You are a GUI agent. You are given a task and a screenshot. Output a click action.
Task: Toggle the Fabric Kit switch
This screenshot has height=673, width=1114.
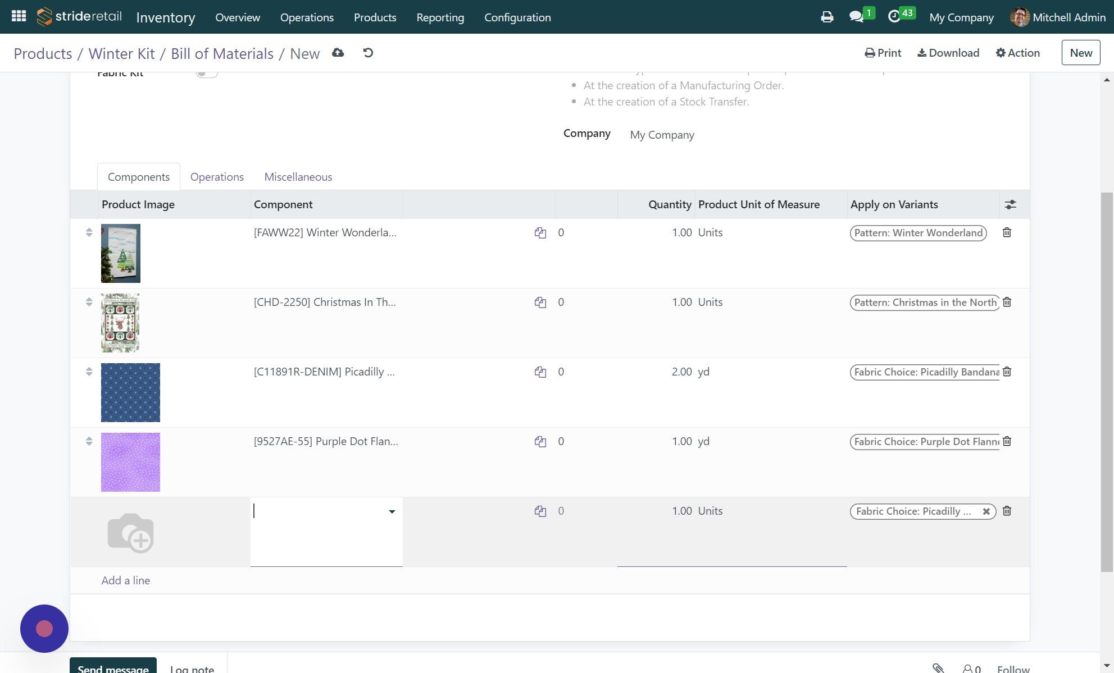pyautogui.click(x=206, y=73)
